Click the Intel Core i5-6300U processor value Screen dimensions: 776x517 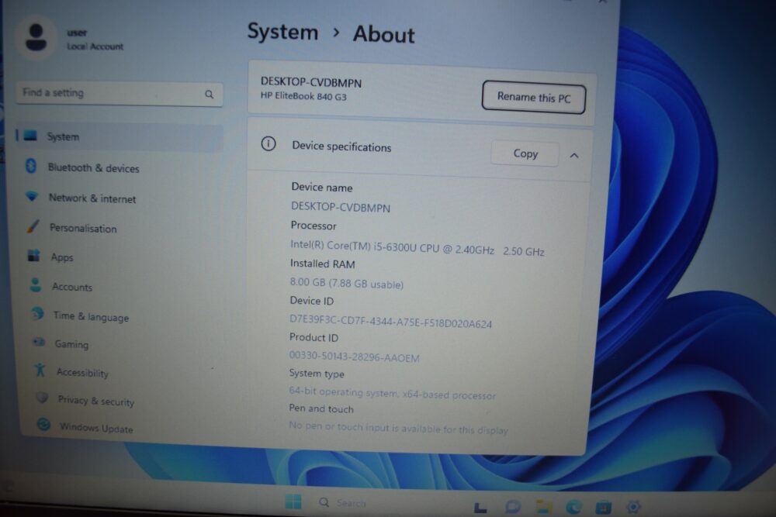[417, 247]
